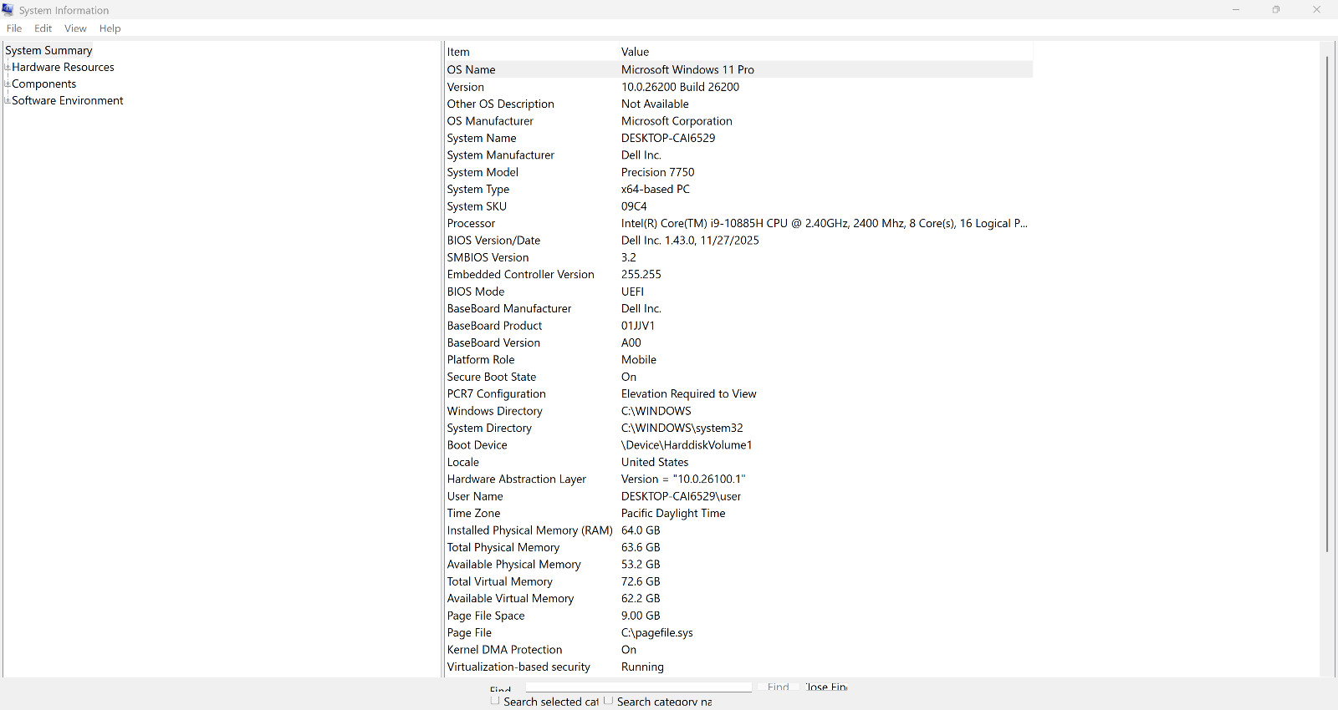This screenshot has width=1338, height=710.
Task: Select the Components category
Action: 43,84
